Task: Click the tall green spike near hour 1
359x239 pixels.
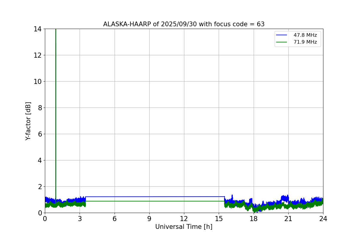Action: pyautogui.click(x=56, y=114)
